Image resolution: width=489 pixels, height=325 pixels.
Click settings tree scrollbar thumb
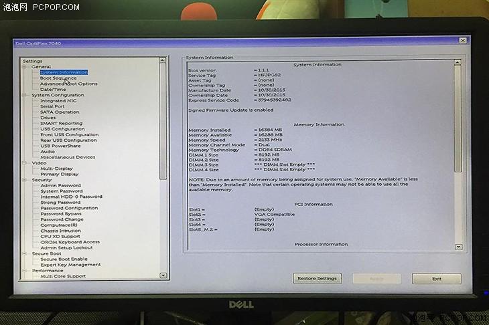click(163, 121)
